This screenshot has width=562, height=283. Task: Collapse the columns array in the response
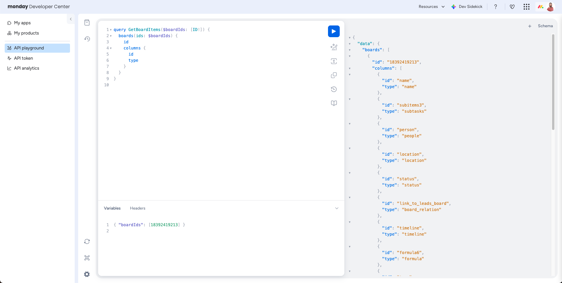(x=350, y=68)
